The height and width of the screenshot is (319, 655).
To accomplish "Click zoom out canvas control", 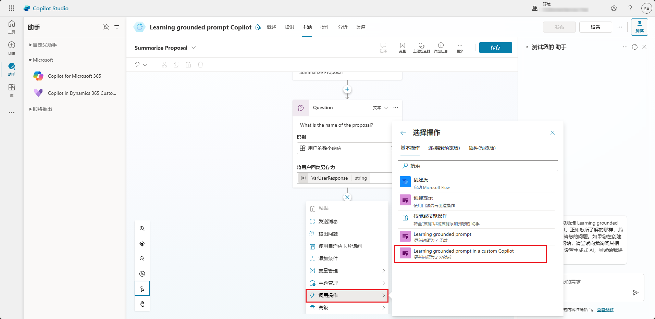I will (x=142, y=259).
